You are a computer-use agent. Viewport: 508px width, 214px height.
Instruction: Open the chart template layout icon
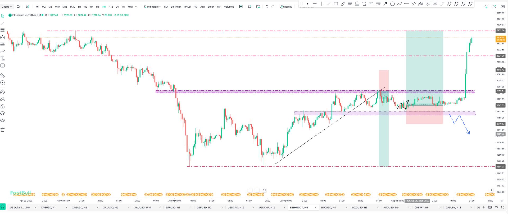[x=241, y=7]
